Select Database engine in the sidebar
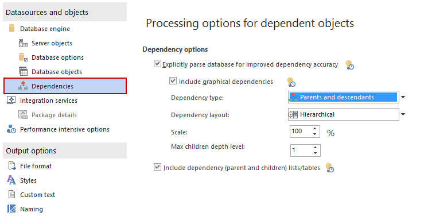This screenshot has height=216, width=428. pos(45,29)
